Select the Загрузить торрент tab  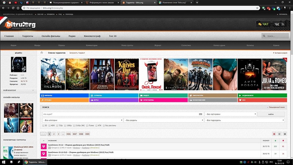tap(77, 53)
